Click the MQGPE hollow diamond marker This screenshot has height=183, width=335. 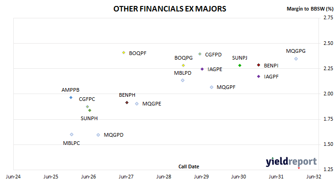(x=137, y=104)
